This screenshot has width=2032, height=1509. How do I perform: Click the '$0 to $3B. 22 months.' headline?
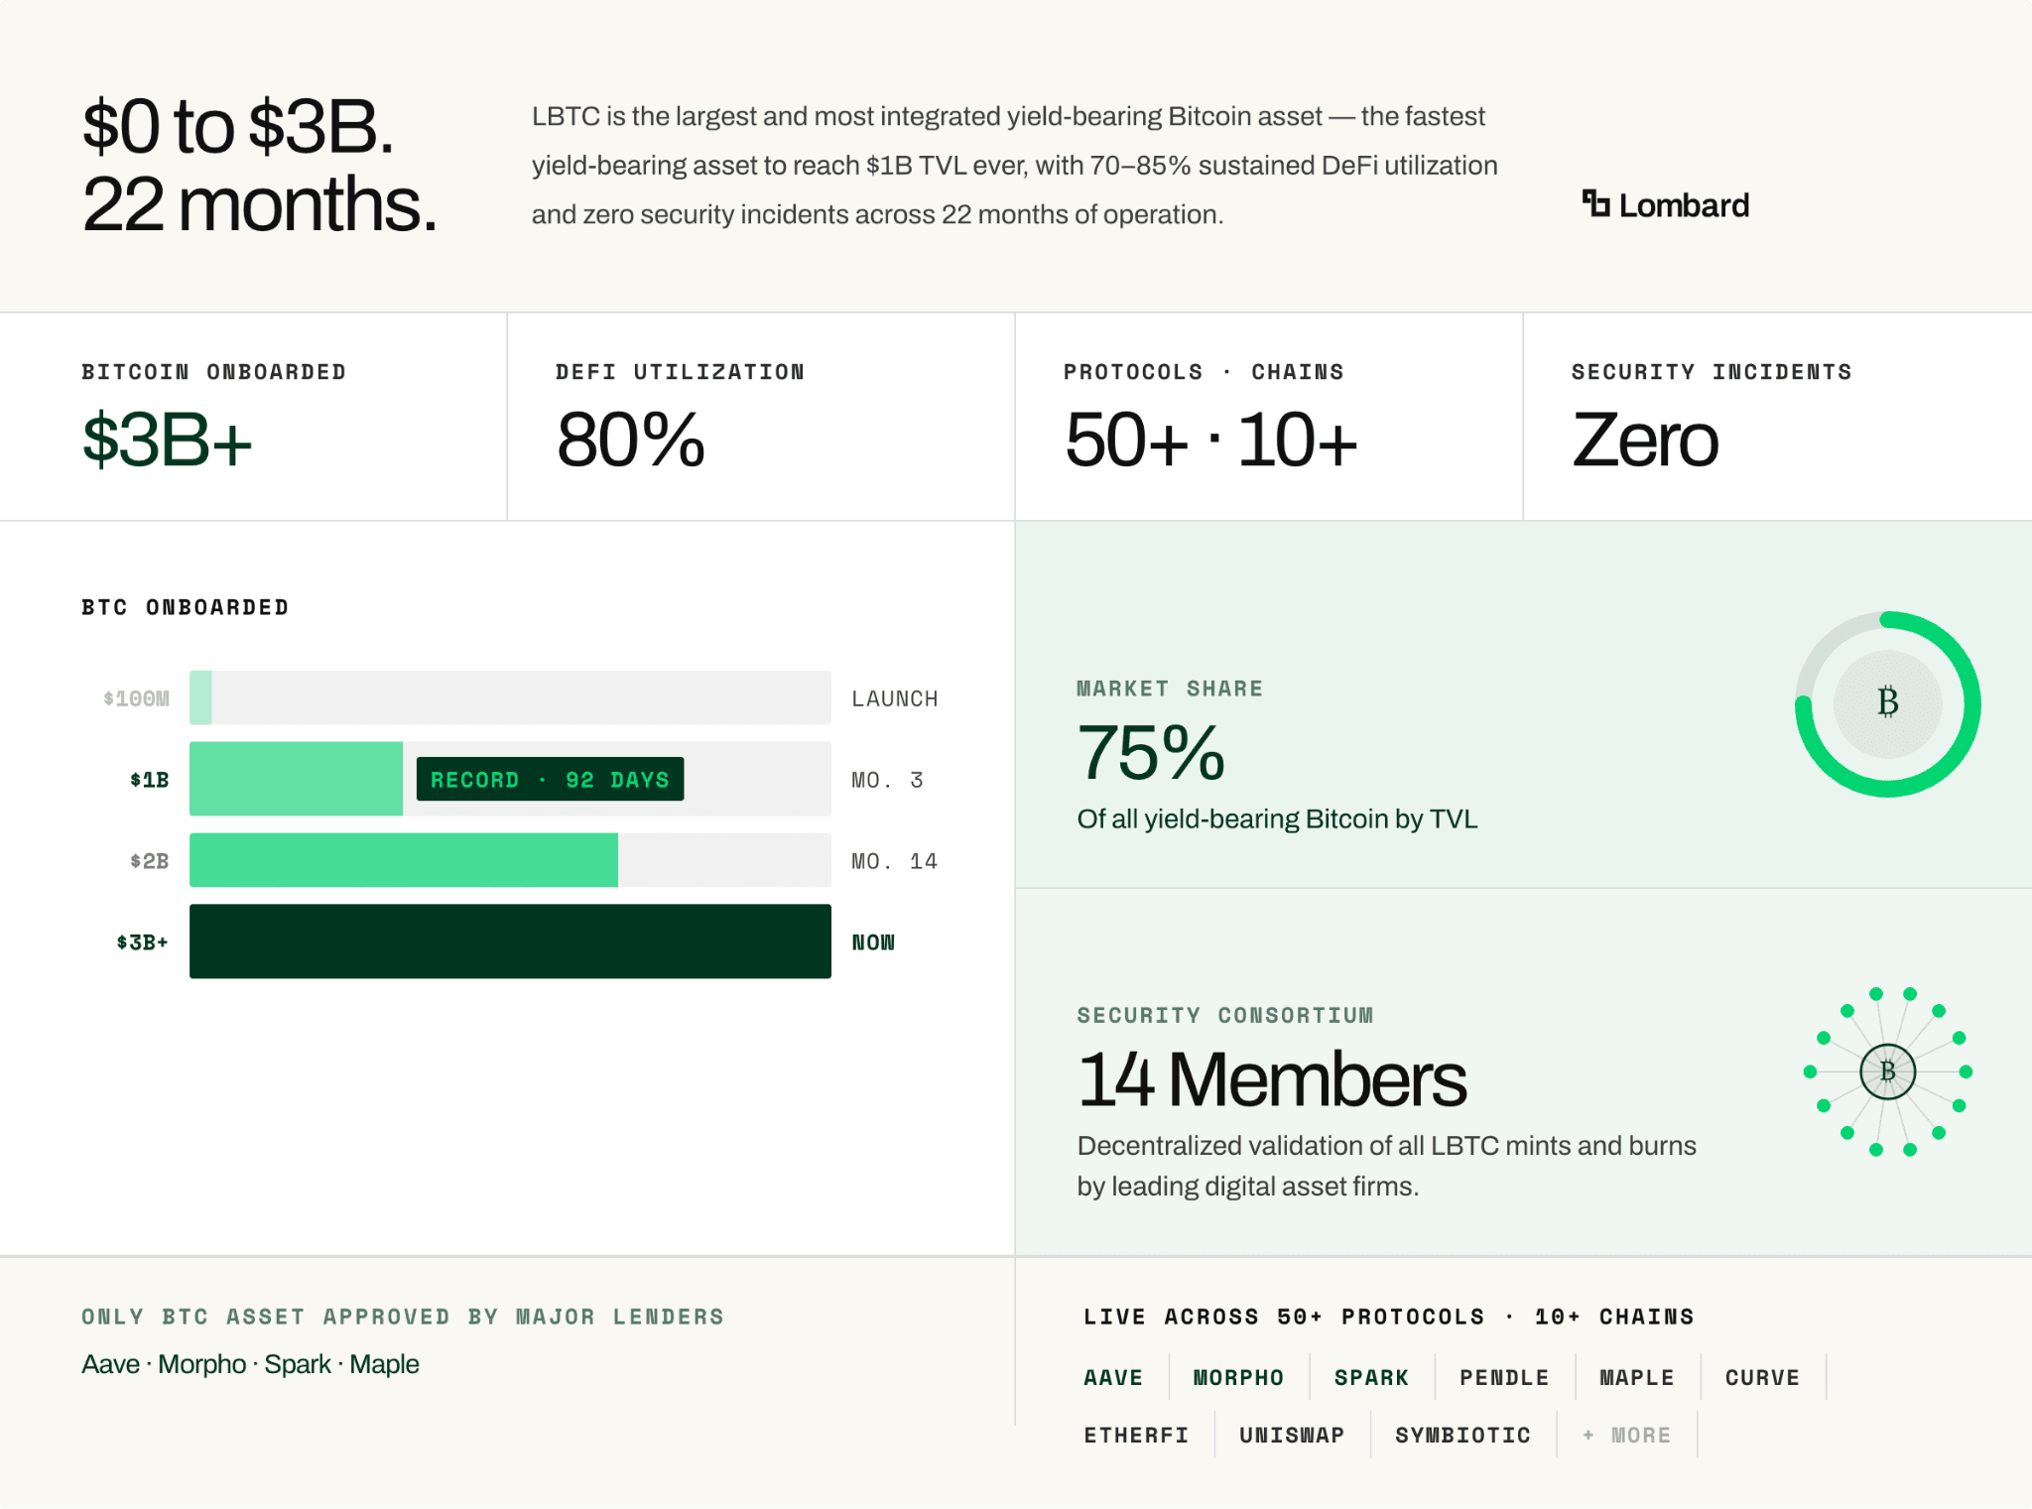260,165
